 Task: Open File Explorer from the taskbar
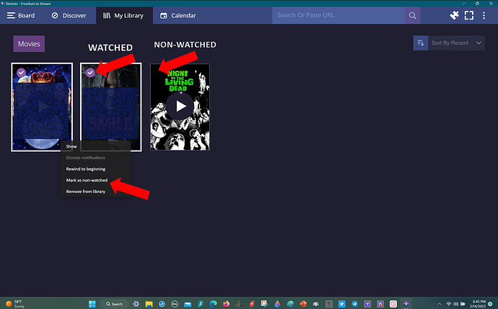click(149, 304)
